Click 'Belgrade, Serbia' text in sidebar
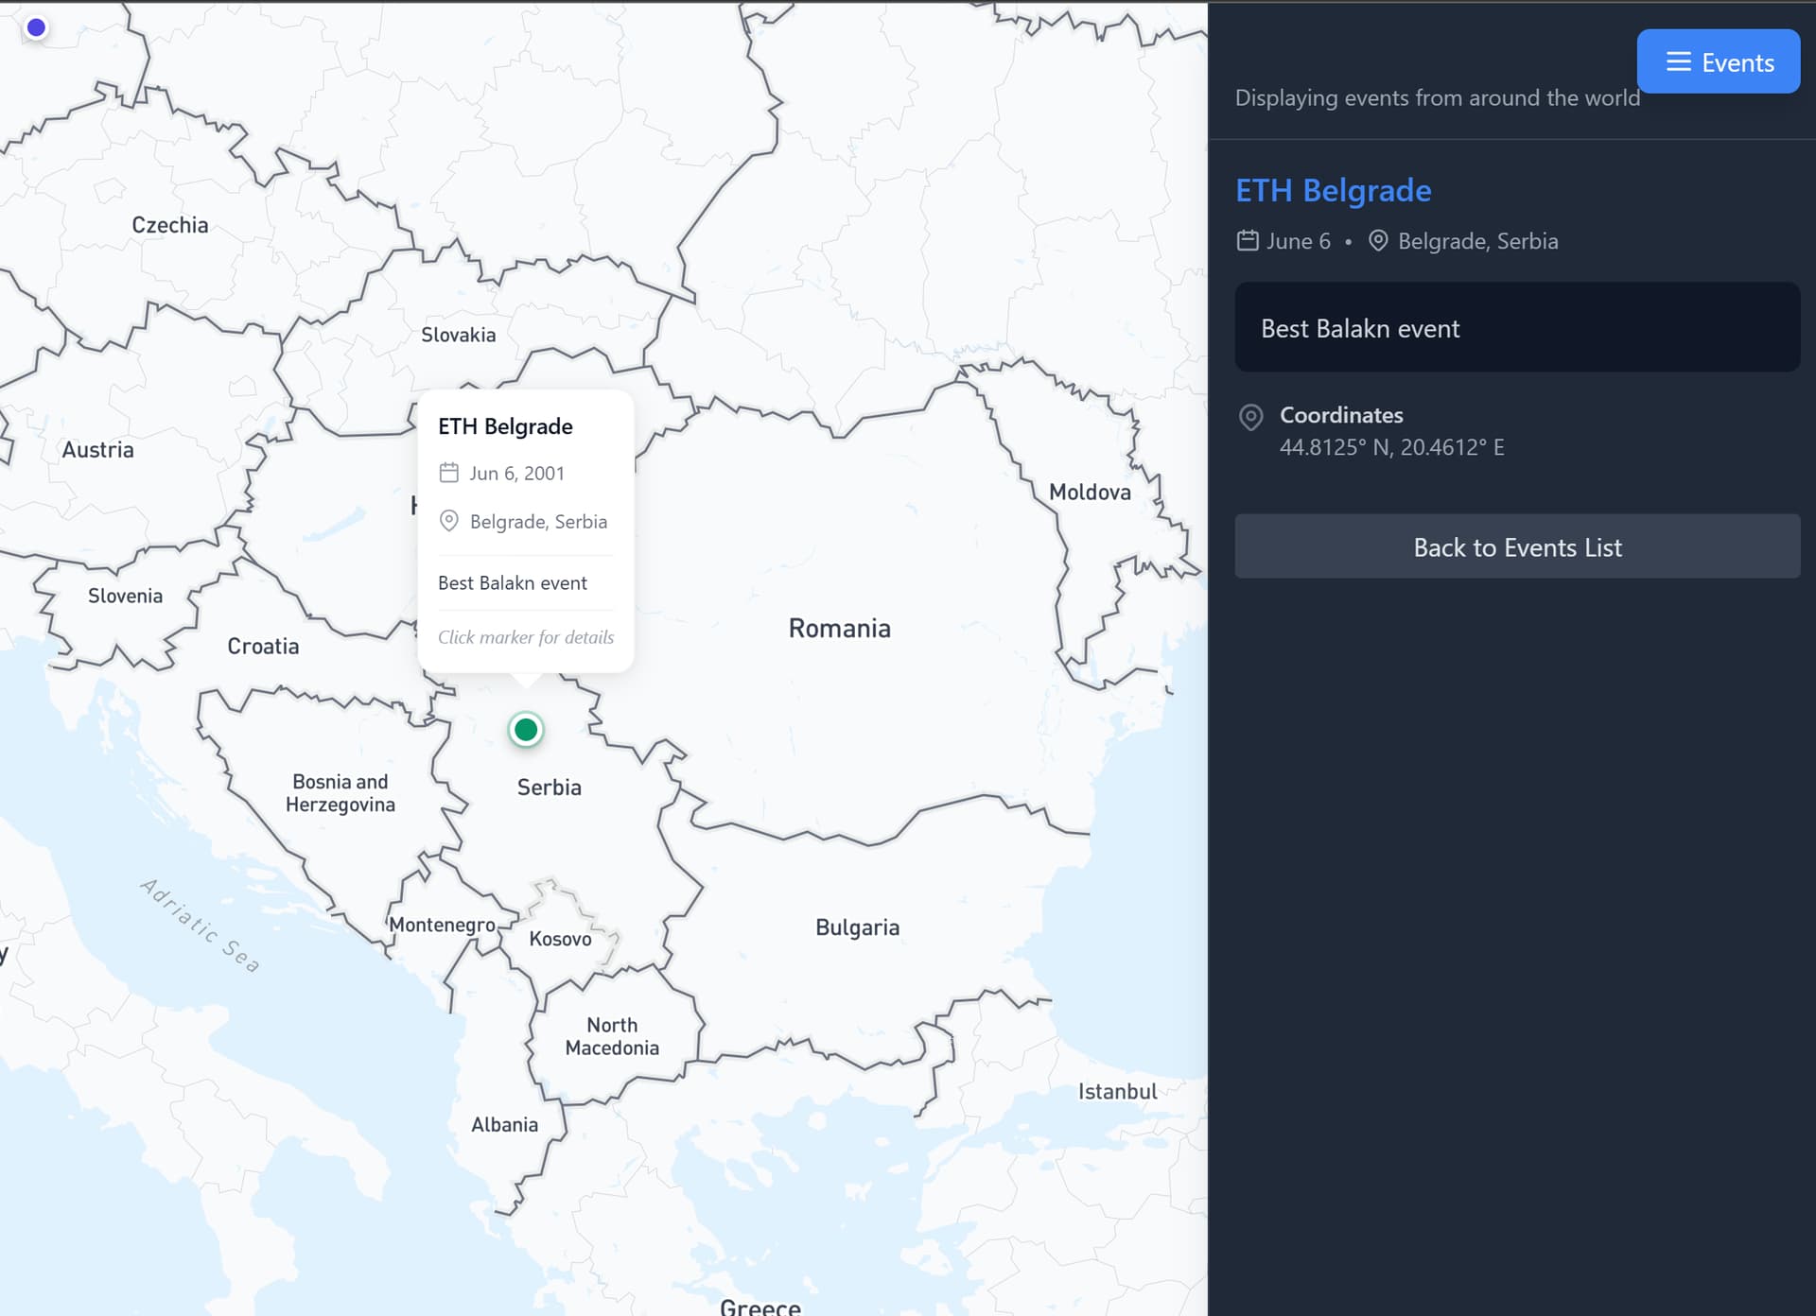The image size is (1816, 1316). pos(1477,241)
